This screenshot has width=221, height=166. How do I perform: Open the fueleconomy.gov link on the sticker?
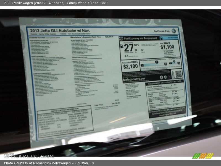click(x=134, y=79)
